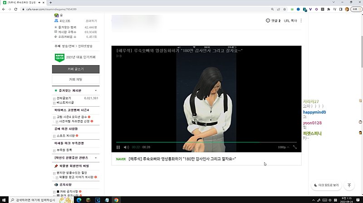Image resolution: width=363 pixels, height=203 pixels.
Task: Click the scroll-to-top arrow button
Action: 349,185
